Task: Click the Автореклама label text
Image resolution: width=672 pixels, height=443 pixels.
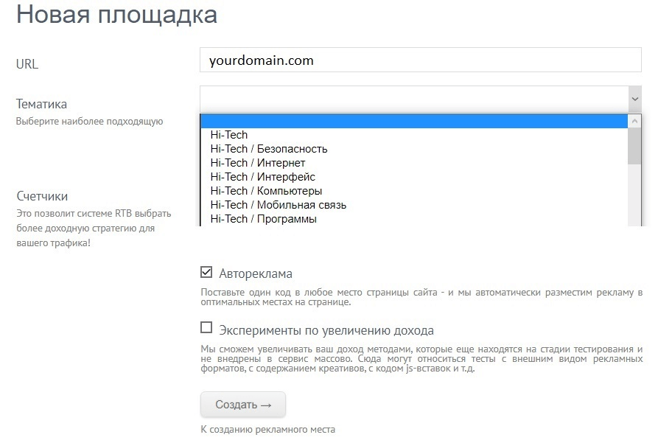Action: [255, 273]
